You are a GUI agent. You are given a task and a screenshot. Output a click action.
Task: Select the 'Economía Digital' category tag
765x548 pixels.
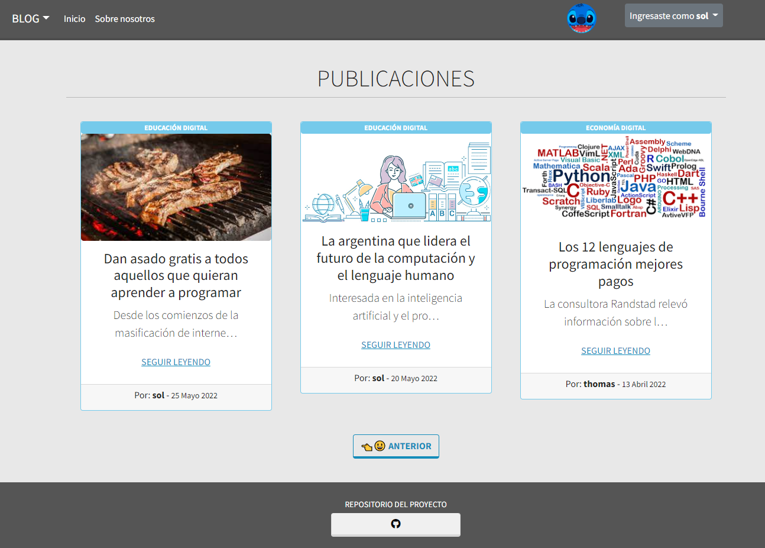tap(616, 128)
